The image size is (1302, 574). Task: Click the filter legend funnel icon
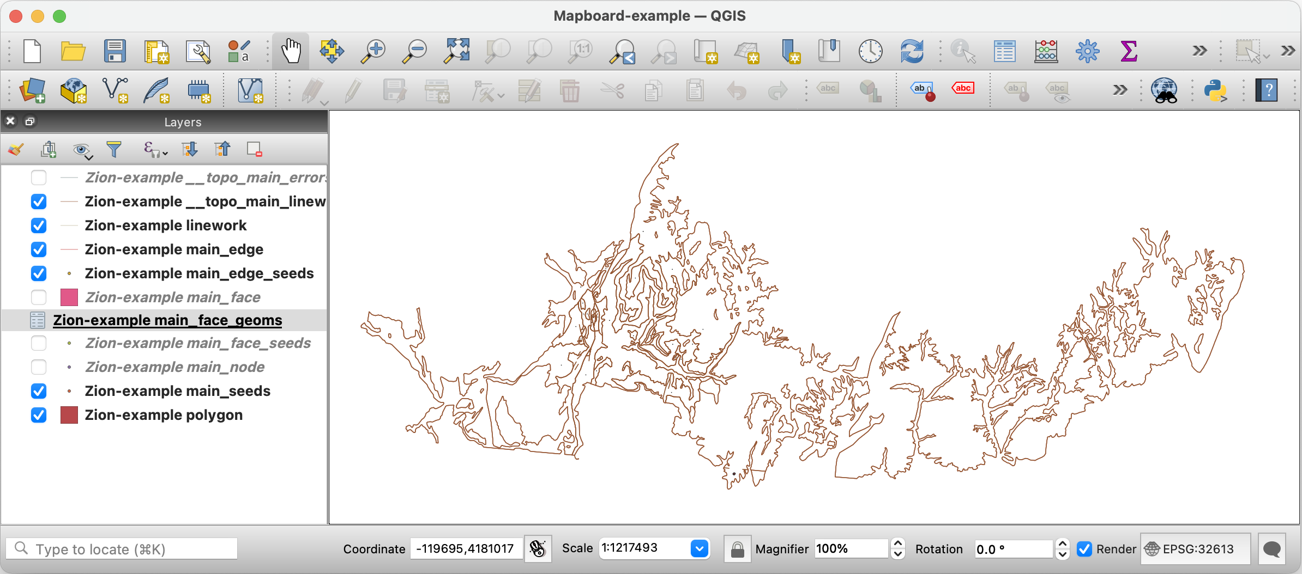point(114,149)
